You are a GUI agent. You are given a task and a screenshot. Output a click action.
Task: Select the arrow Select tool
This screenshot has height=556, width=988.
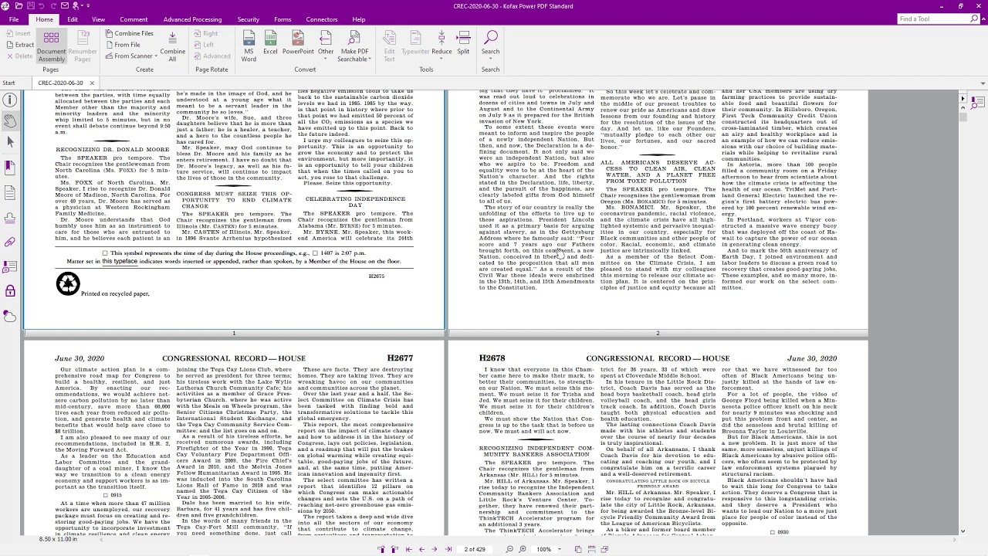pos(10,142)
